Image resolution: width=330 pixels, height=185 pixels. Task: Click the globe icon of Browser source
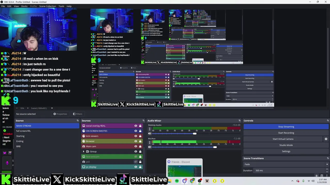tap(84, 141)
